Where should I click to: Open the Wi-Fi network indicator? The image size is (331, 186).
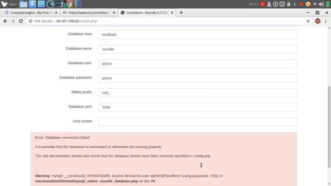point(315,4)
